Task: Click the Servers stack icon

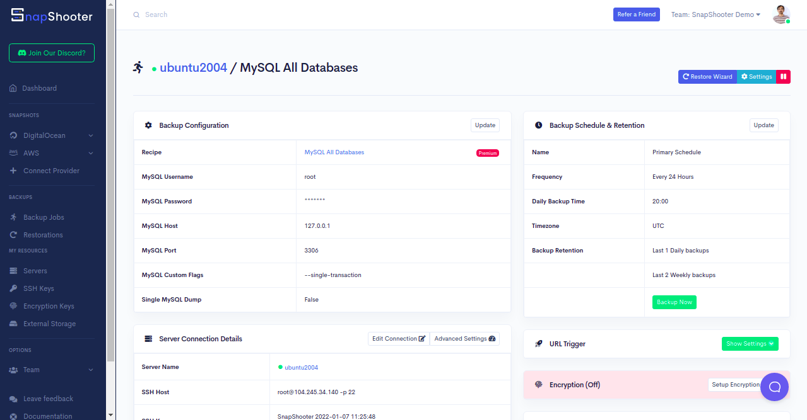Action: coord(13,271)
